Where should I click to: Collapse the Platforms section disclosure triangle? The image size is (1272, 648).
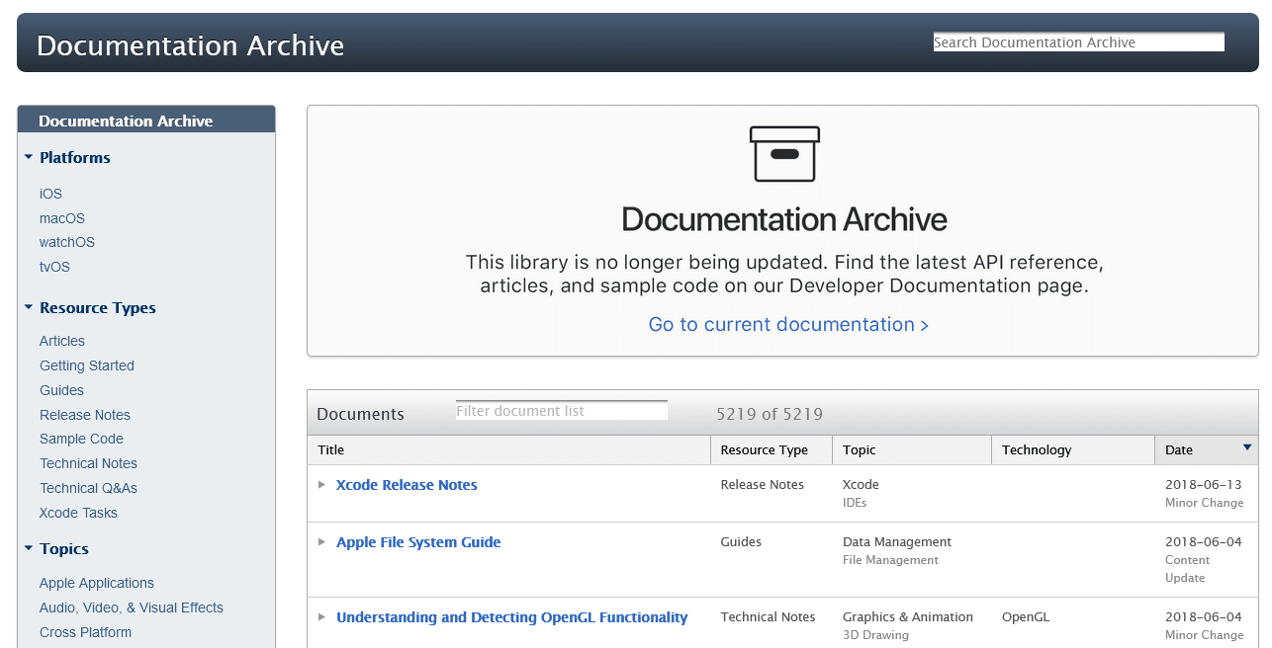pyautogui.click(x=28, y=157)
